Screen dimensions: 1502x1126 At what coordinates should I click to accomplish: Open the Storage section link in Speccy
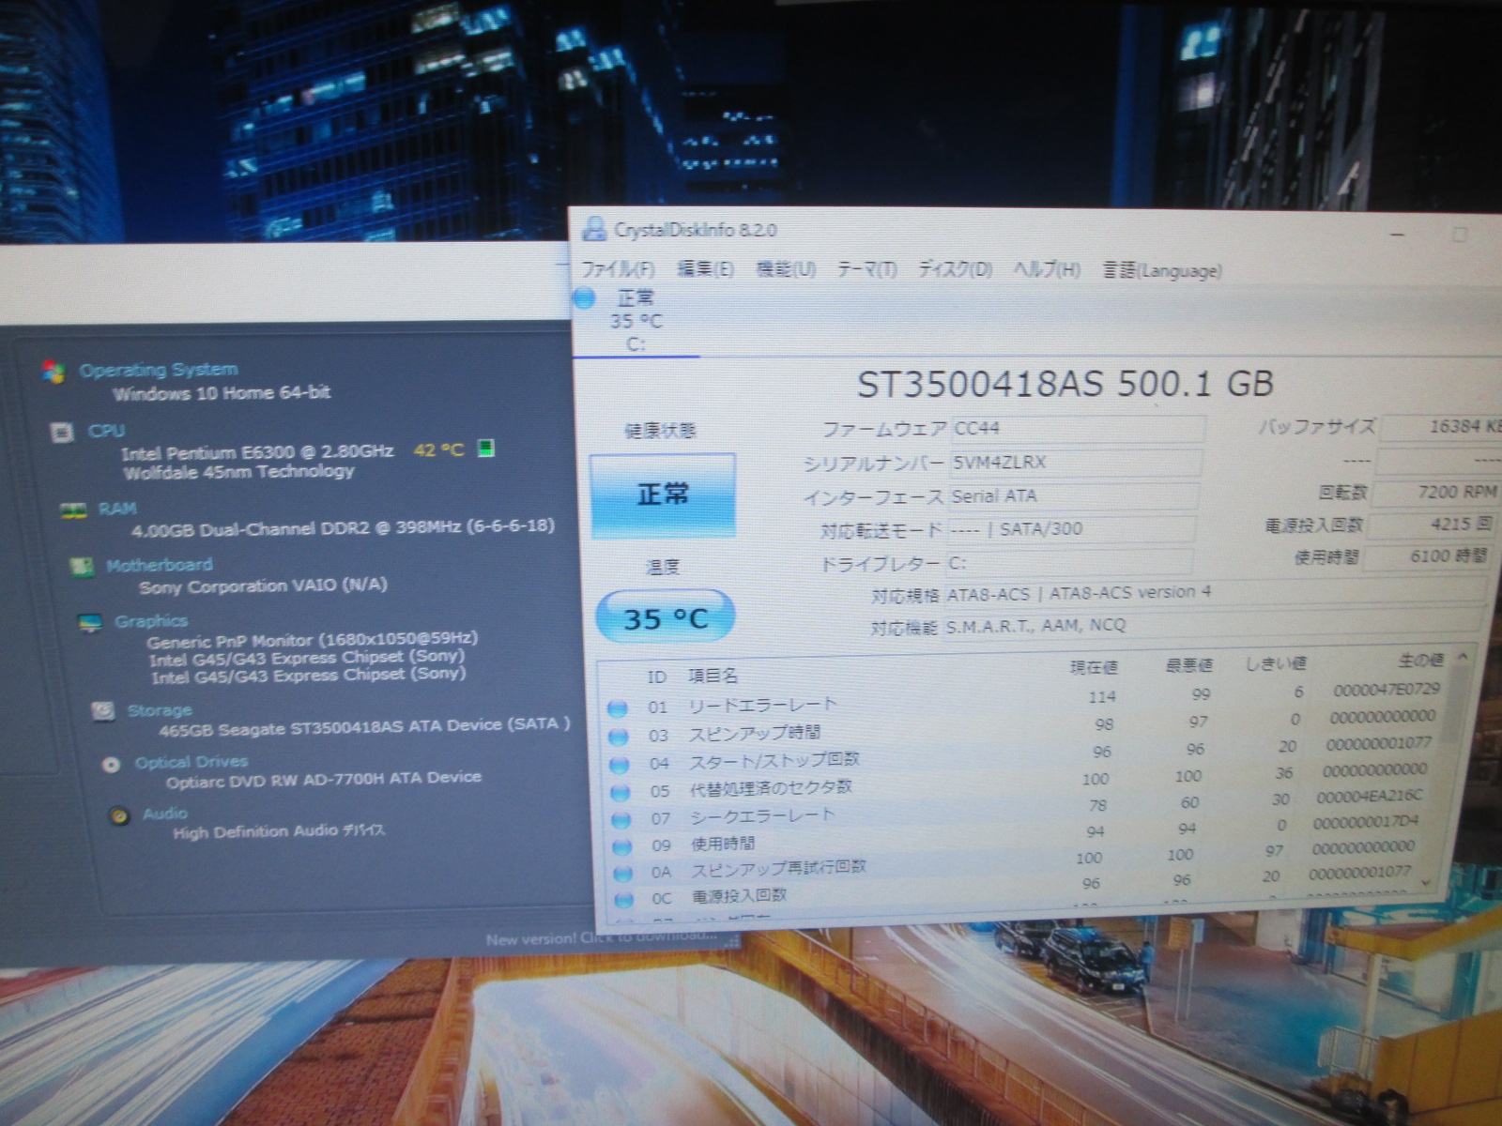(160, 711)
